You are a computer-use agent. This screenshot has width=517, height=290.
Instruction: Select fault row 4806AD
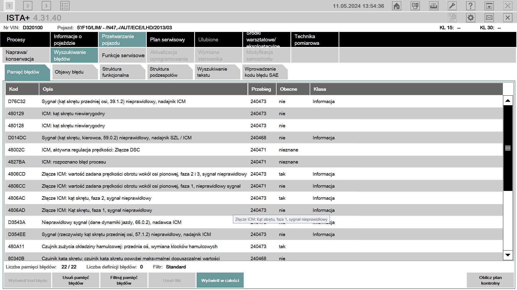(x=254, y=210)
